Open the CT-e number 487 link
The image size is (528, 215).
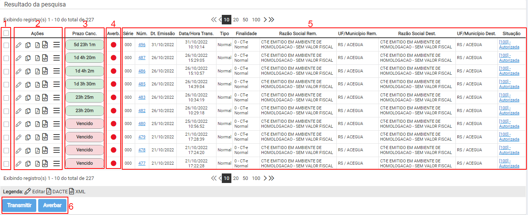142,58
